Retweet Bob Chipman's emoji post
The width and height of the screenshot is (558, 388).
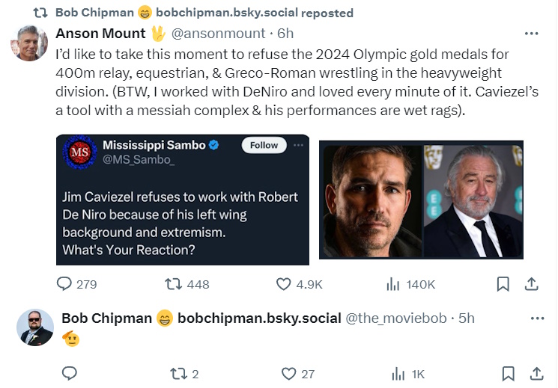tap(177, 374)
